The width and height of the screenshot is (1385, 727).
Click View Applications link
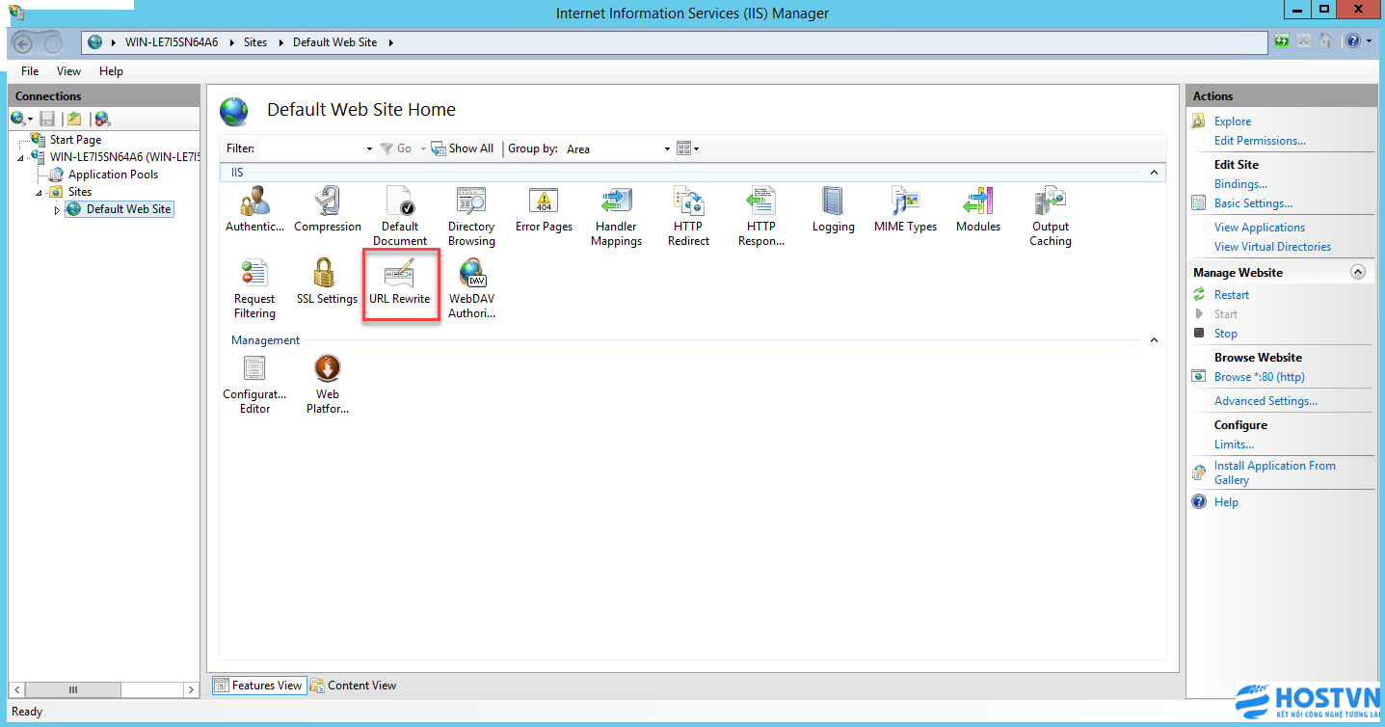click(1259, 228)
